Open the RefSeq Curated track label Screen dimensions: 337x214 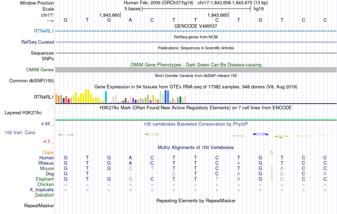point(38,42)
